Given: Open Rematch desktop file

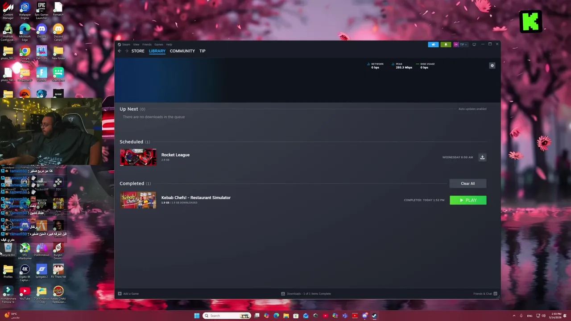Looking at the screenshot, I should 58,9.
